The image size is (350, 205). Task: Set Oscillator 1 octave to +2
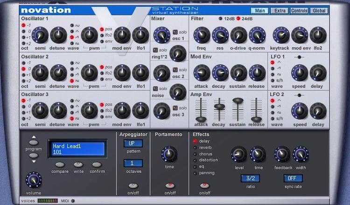[x=23, y=43]
